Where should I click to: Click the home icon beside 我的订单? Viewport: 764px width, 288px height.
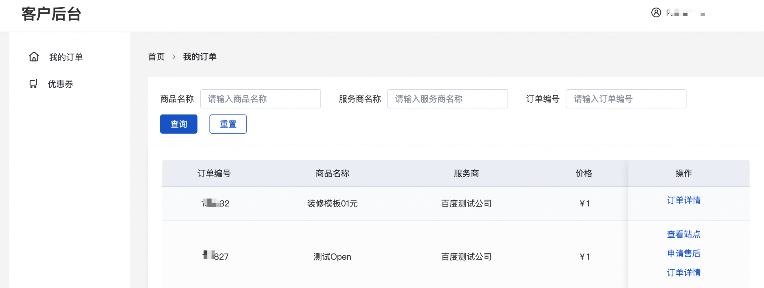pyautogui.click(x=34, y=57)
